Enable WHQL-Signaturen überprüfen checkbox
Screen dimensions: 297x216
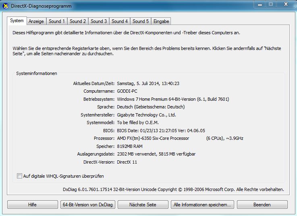19,176
